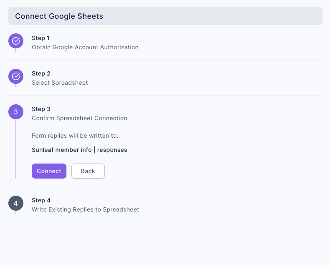Open Step 1 heading
The image size is (330, 267).
[41, 38]
